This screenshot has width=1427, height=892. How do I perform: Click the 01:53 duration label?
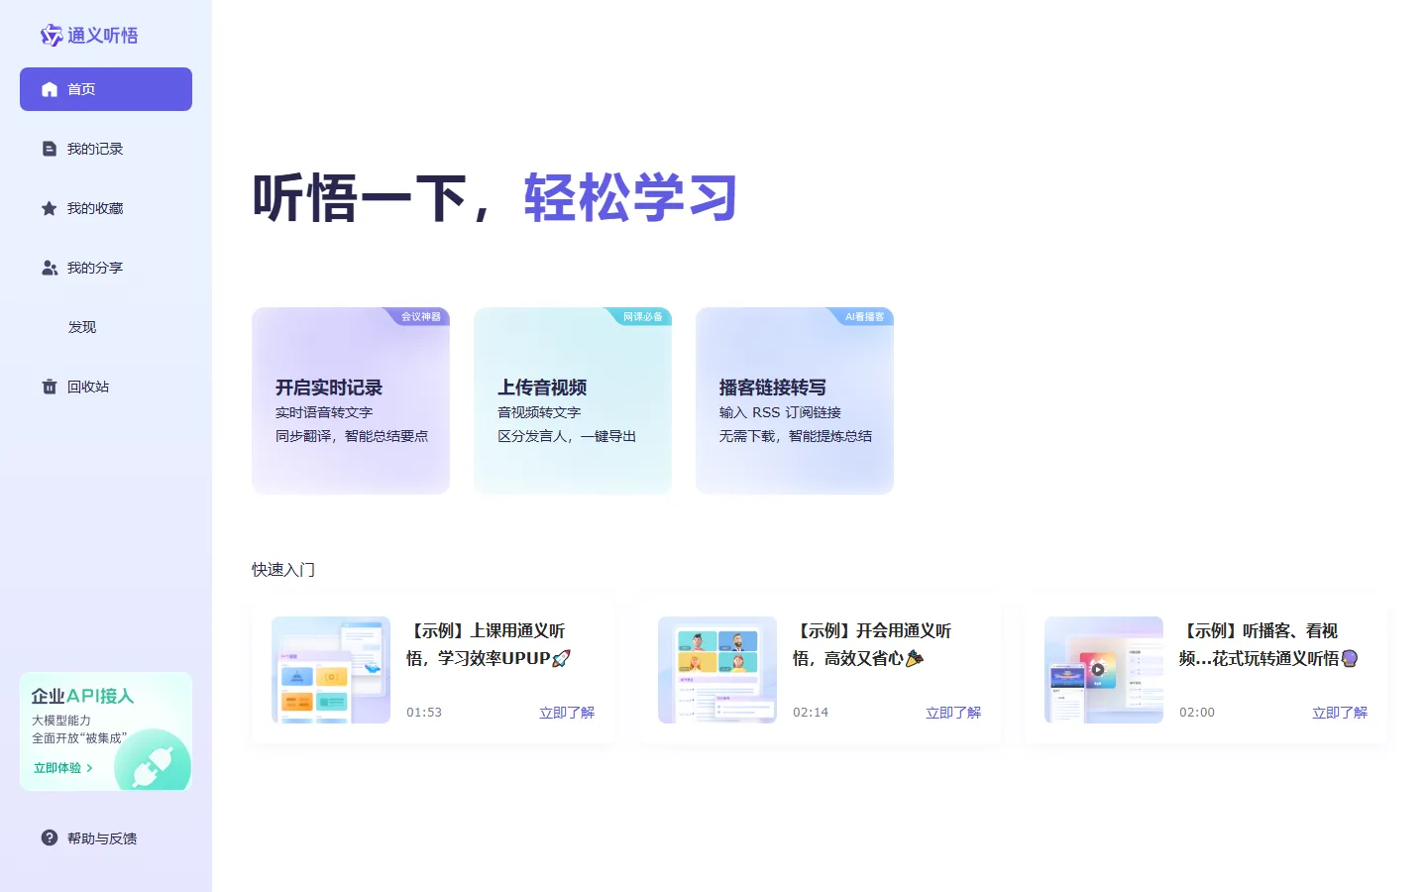tap(424, 713)
